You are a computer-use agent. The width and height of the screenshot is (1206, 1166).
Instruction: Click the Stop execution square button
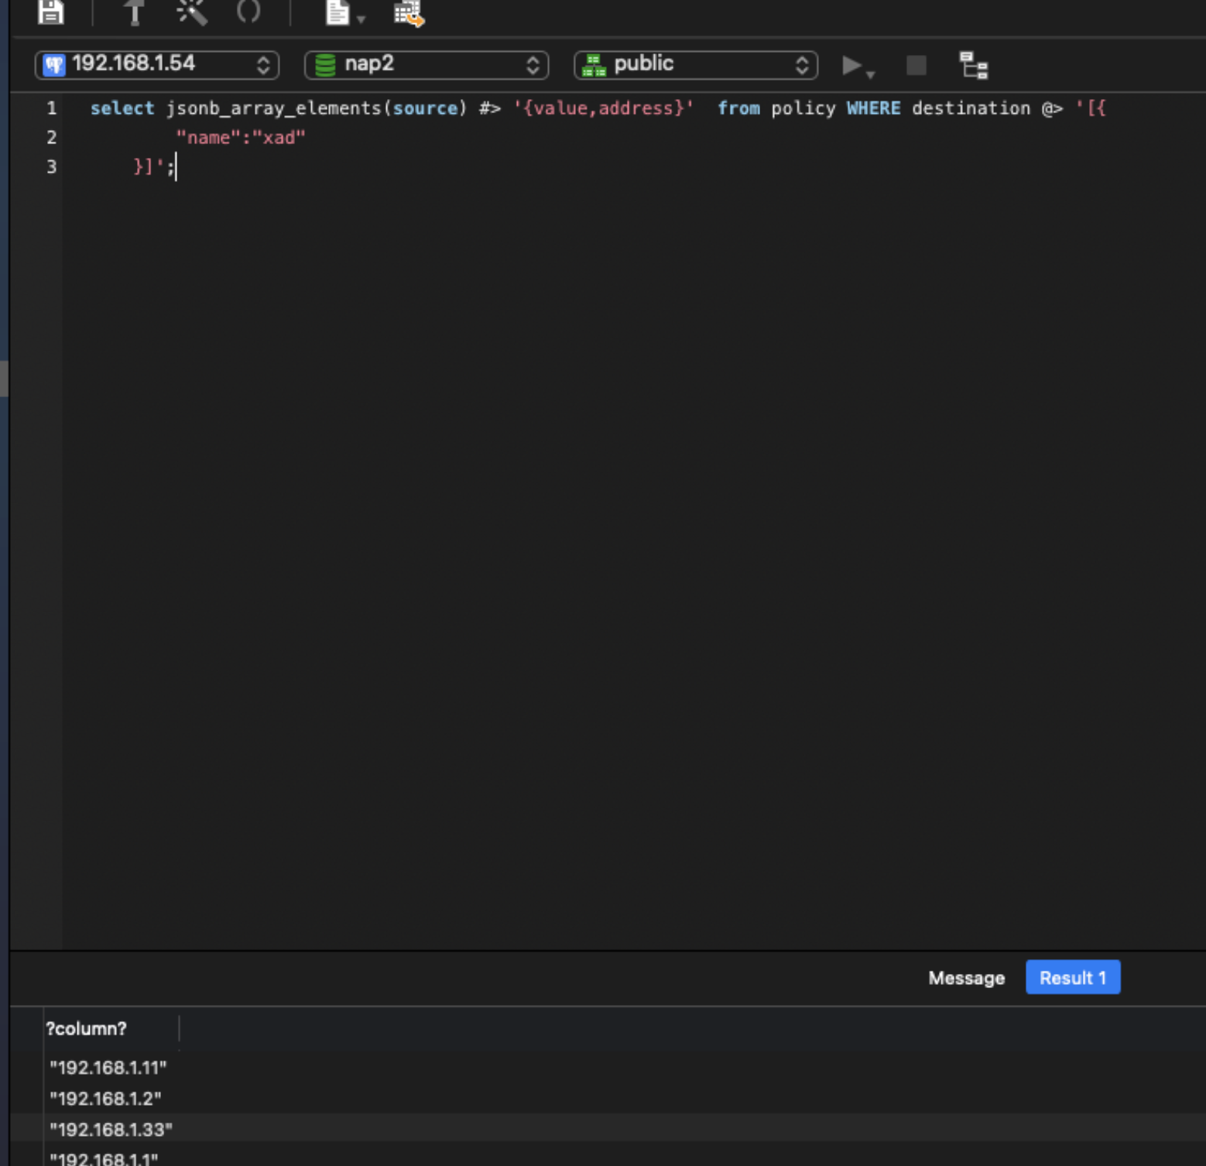coord(916,65)
